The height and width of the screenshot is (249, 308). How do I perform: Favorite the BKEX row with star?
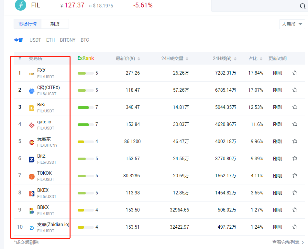click(x=295, y=192)
